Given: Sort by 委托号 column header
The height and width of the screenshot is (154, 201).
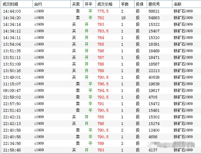Looking at the screenshot, I should [x=159, y=4].
